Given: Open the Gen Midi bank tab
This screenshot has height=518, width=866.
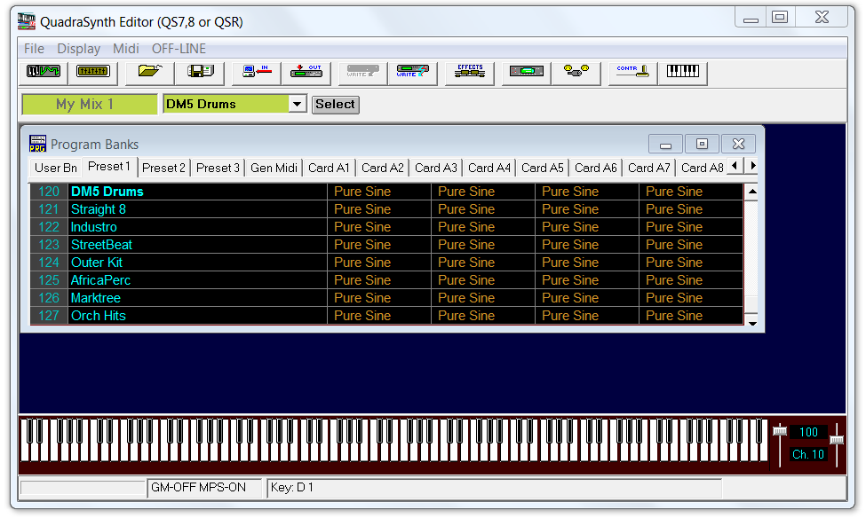Looking at the screenshot, I should (x=274, y=168).
